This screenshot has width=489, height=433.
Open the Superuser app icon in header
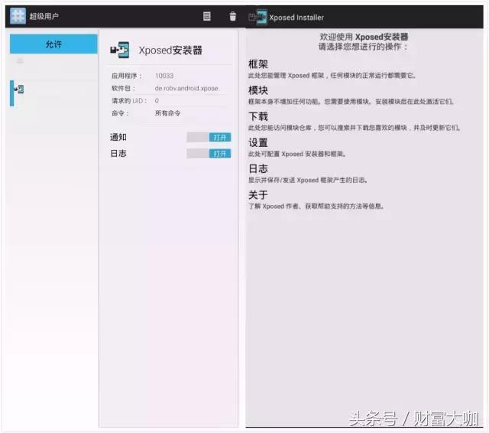click(18, 16)
